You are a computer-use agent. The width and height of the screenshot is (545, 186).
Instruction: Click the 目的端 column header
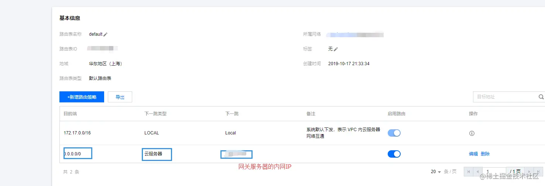pyautogui.click(x=70, y=114)
